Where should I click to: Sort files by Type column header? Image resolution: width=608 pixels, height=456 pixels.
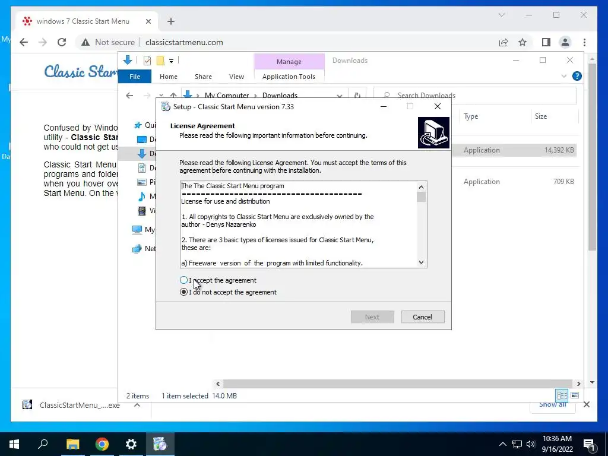pos(471,116)
